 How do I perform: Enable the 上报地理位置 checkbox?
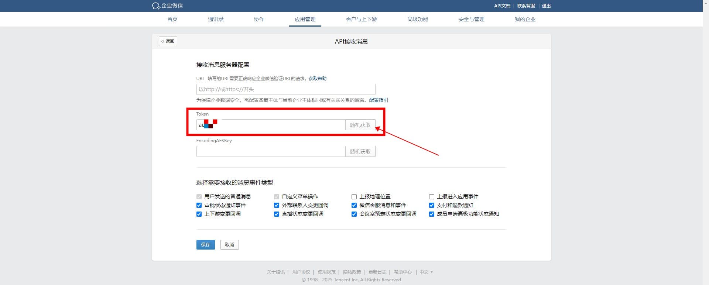pyautogui.click(x=354, y=197)
